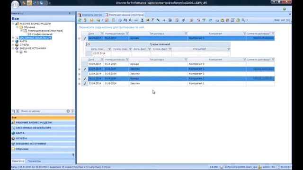Click the pencil icon on the Контрагент 2 row
This screenshot has height=170, width=303.
[x=85, y=79]
